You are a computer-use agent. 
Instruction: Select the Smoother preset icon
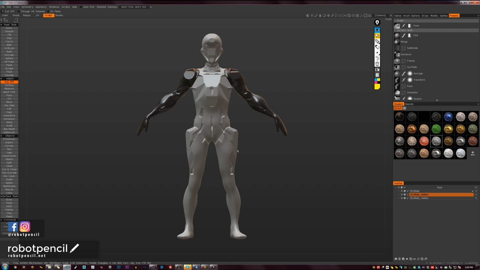397,93
